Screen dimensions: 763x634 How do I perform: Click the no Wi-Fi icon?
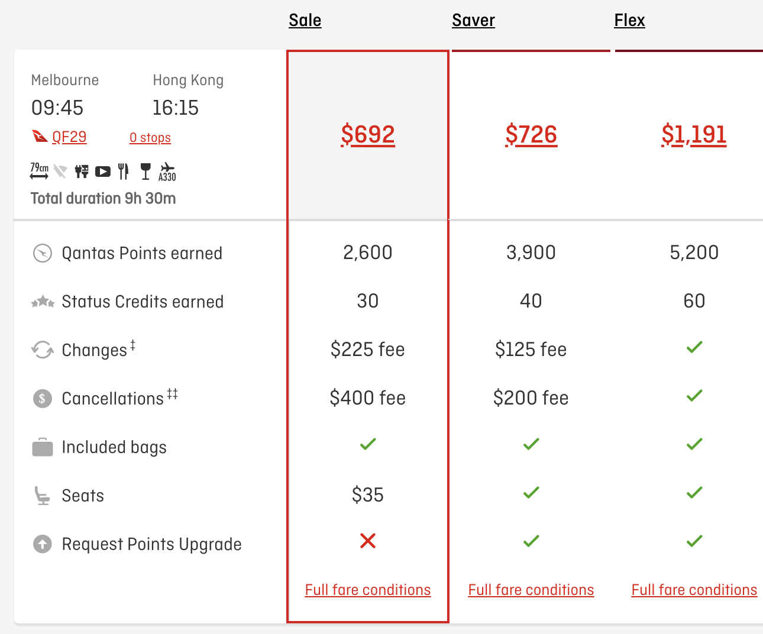pos(60,172)
